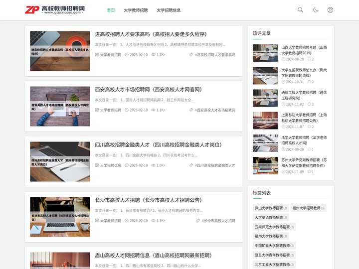Select tag 大学英语教师招聘
Image resolution: width=359 pixels, height=269 pixels.
click(271, 218)
